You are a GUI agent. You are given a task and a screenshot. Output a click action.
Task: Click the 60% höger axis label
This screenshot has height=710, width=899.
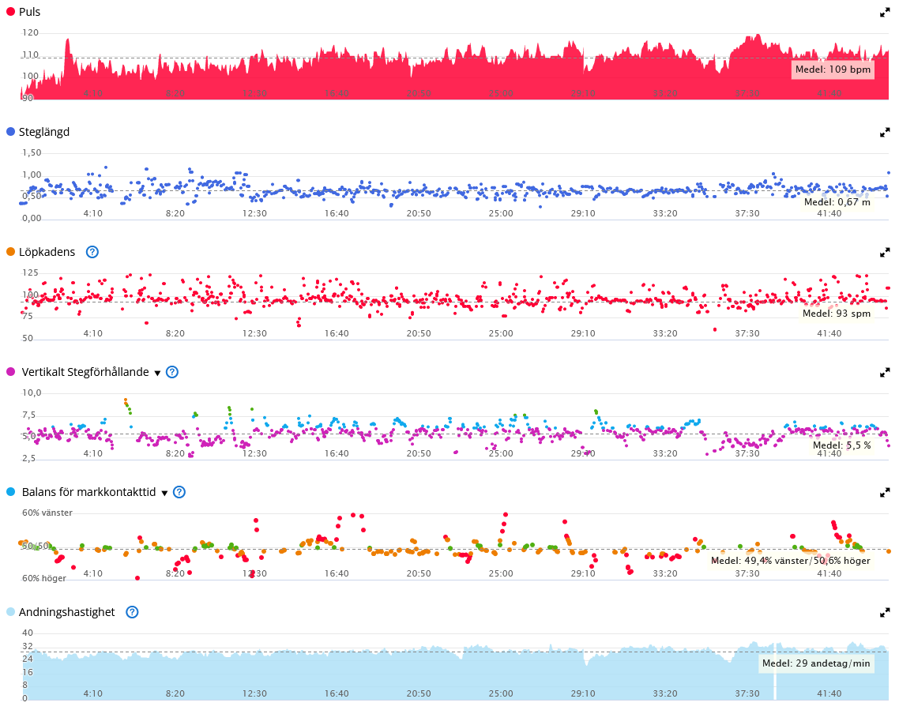[43, 578]
